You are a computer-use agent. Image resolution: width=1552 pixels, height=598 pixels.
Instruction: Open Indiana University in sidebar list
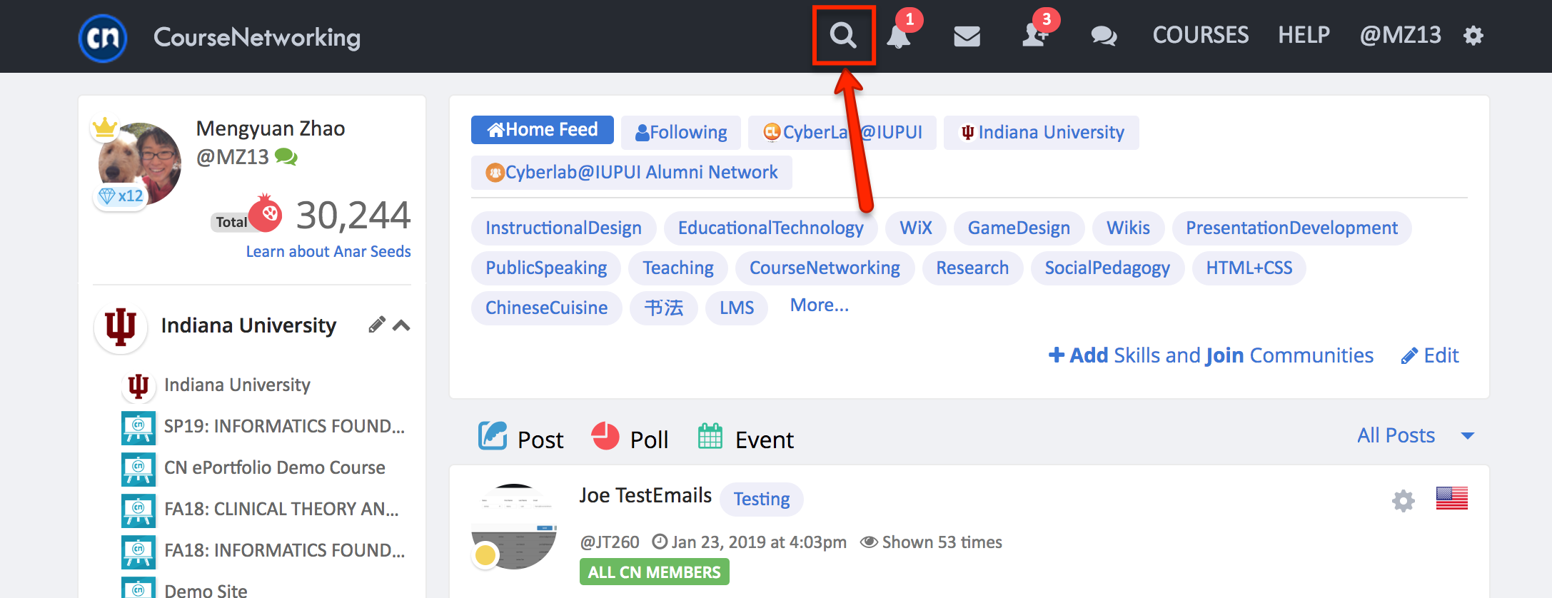coord(237,385)
